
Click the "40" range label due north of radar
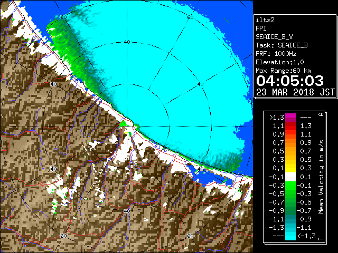point(127,42)
